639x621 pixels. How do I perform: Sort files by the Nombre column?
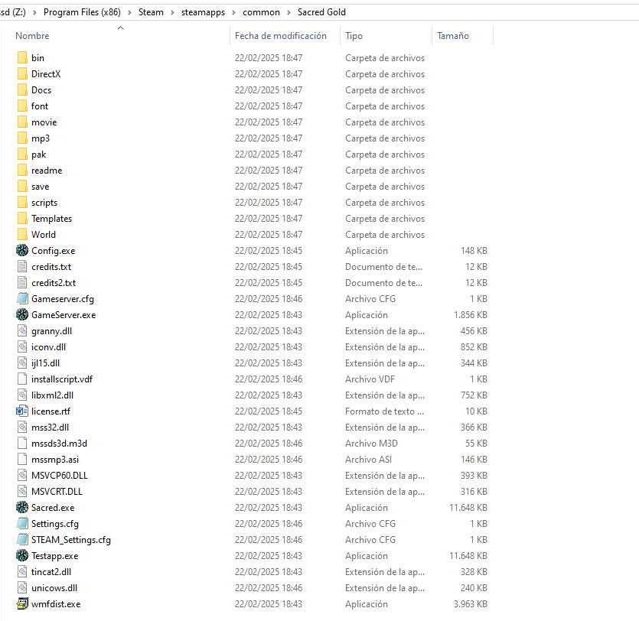(x=32, y=36)
